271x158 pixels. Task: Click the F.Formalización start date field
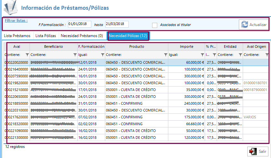[79, 24]
